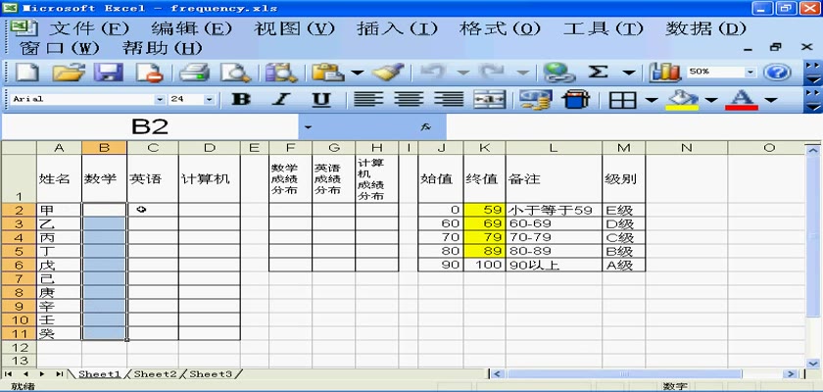Click the Merge and Center icon
The width and height of the screenshot is (823, 392).
pyautogui.click(x=489, y=100)
